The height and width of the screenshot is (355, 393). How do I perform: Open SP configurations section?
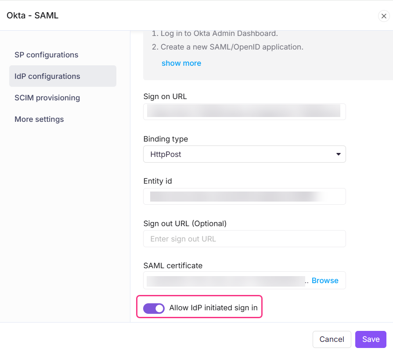pos(47,55)
